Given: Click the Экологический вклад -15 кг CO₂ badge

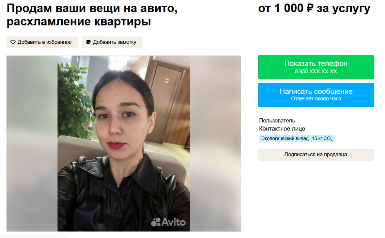Looking at the screenshot, I should [297, 138].
